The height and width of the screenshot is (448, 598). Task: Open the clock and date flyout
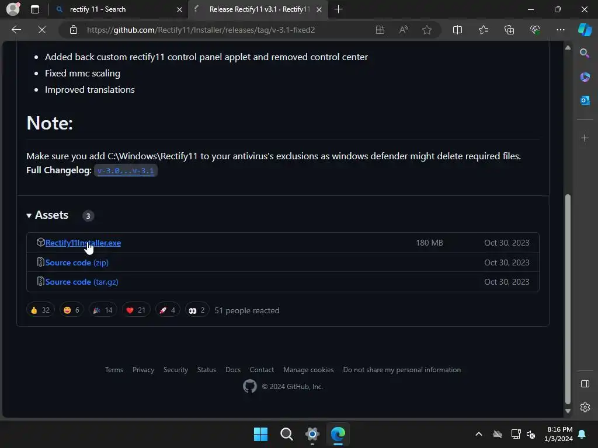click(559, 434)
